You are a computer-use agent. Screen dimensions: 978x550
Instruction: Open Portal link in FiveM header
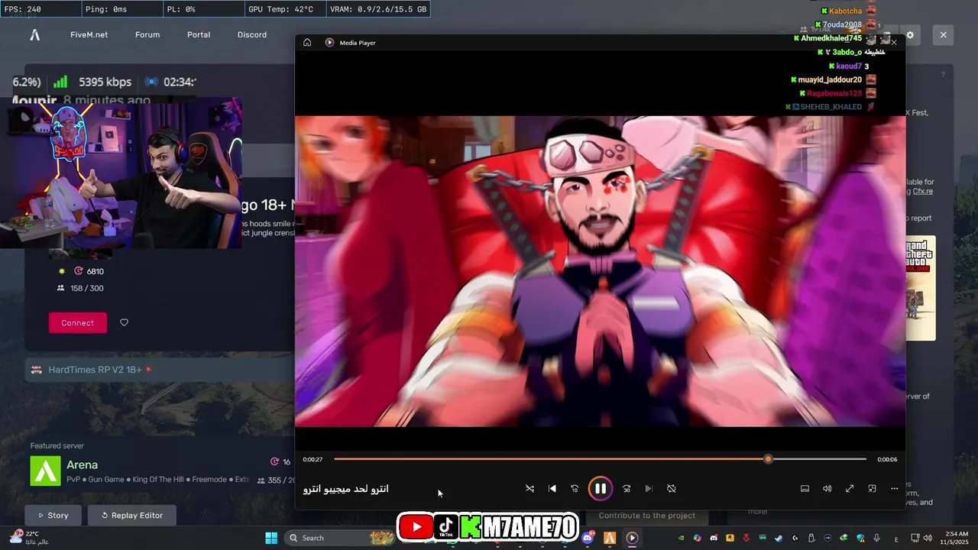199,34
